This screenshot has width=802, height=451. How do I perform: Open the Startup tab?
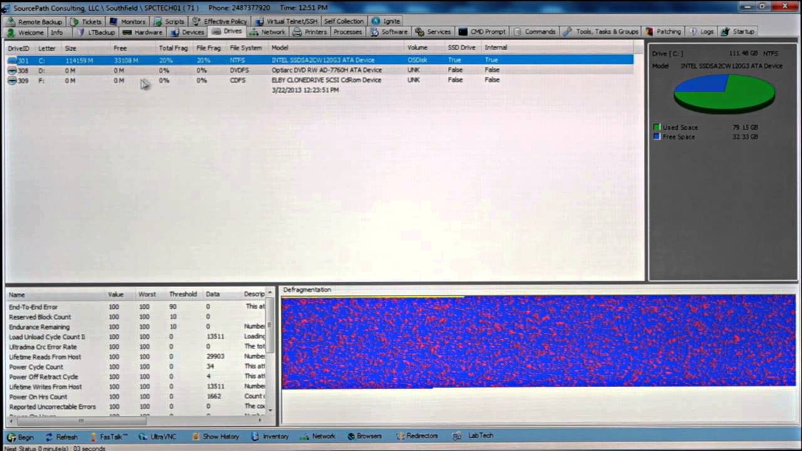738,32
